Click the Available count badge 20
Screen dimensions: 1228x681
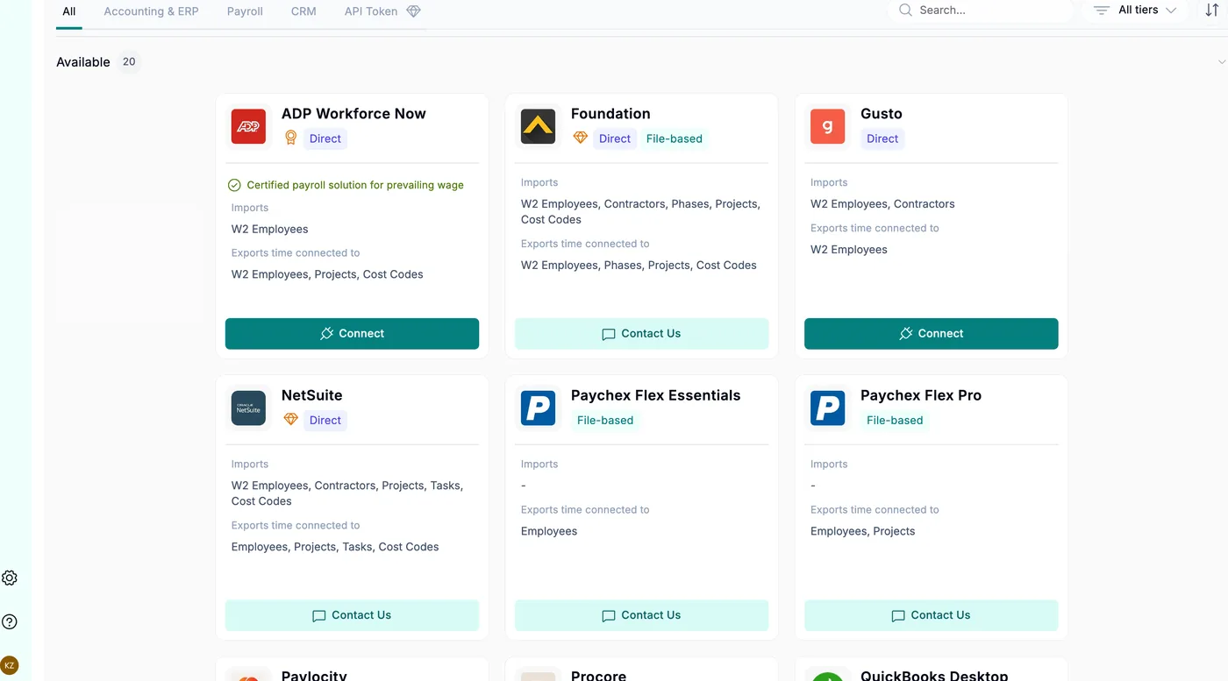point(129,62)
